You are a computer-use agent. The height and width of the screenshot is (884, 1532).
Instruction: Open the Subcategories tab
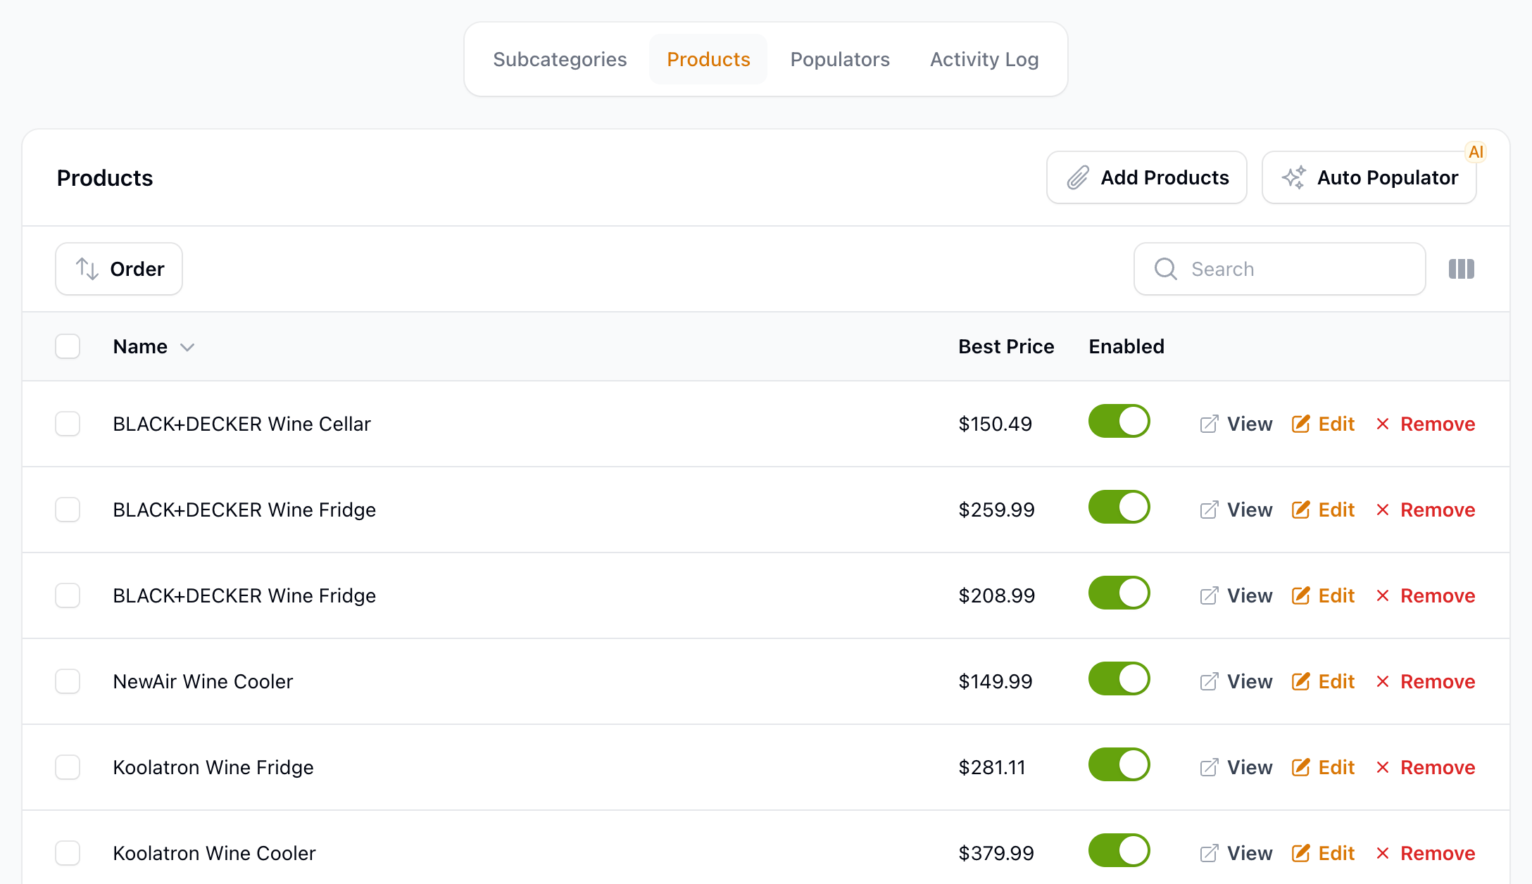[x=560, y=59]
